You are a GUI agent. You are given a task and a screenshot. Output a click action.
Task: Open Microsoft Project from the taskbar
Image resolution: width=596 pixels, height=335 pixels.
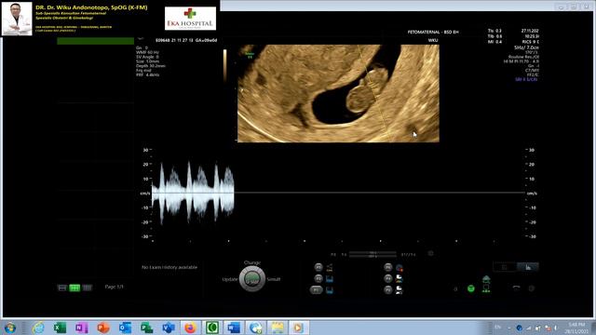146,328
